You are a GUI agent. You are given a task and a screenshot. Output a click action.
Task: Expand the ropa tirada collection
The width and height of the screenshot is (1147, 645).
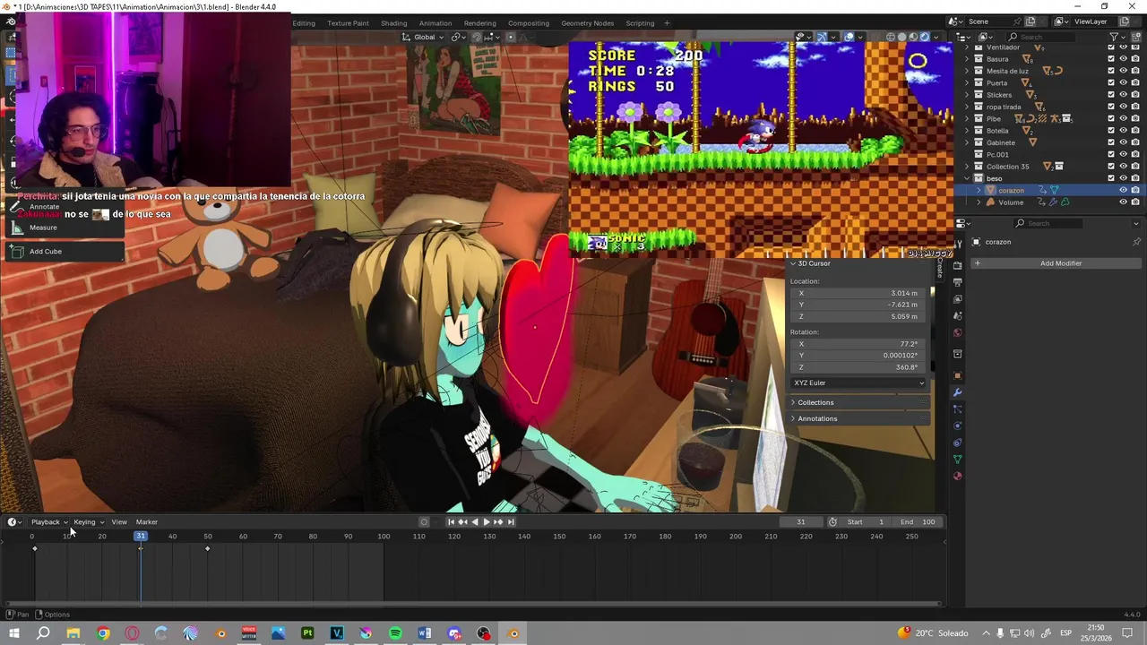(967, 107)
